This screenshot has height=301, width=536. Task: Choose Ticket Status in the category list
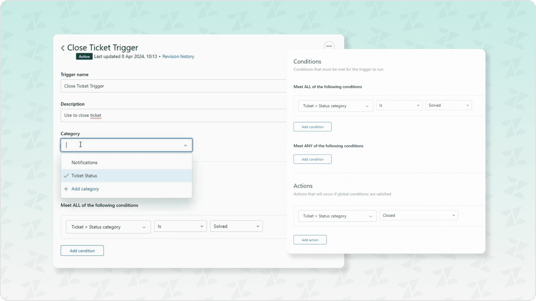(x=84, y=175)
